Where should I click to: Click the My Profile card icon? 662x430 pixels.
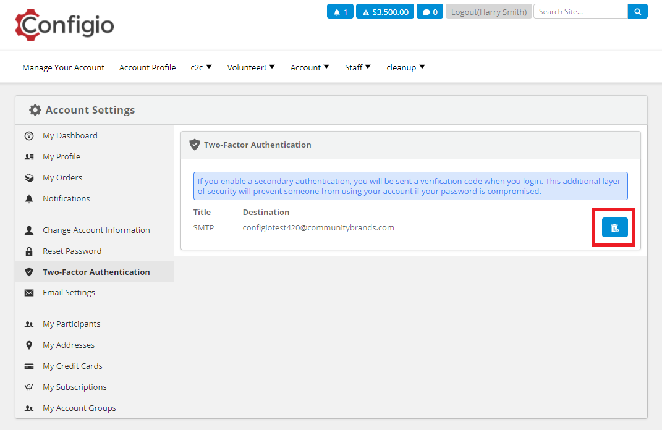click(x=29, y=157)
